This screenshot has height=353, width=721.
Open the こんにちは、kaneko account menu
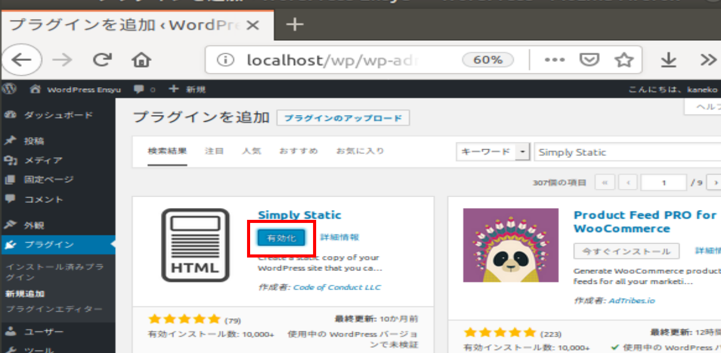pos(673,89)
